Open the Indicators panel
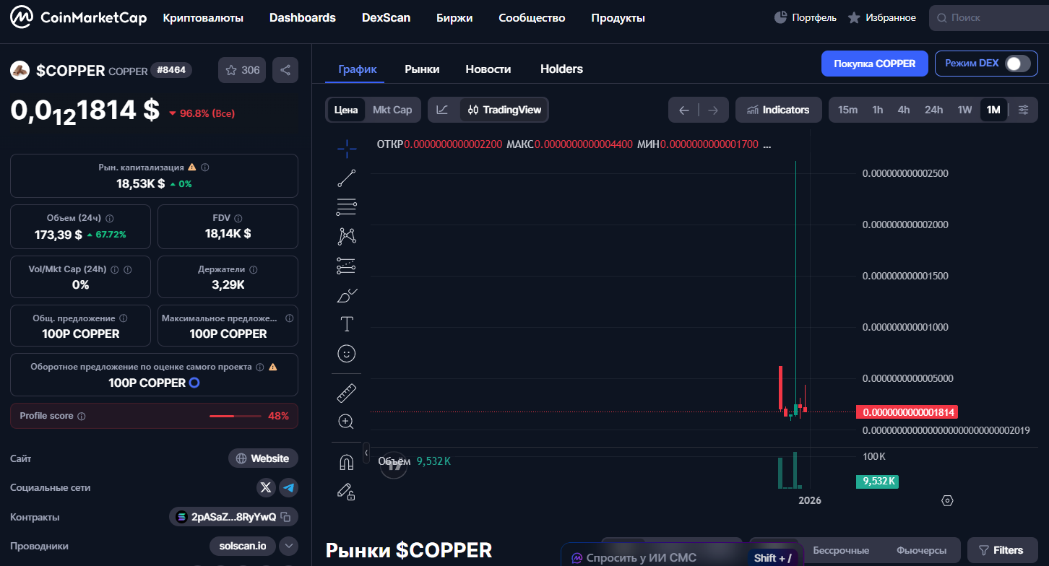 (778, 110)
